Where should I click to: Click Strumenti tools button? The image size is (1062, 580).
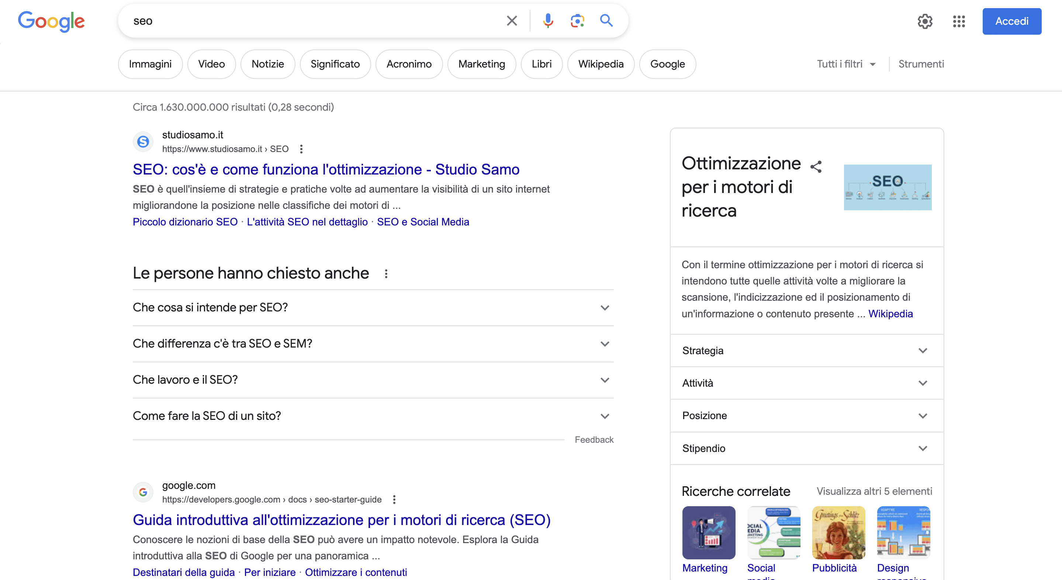click(x=921, y=64)
